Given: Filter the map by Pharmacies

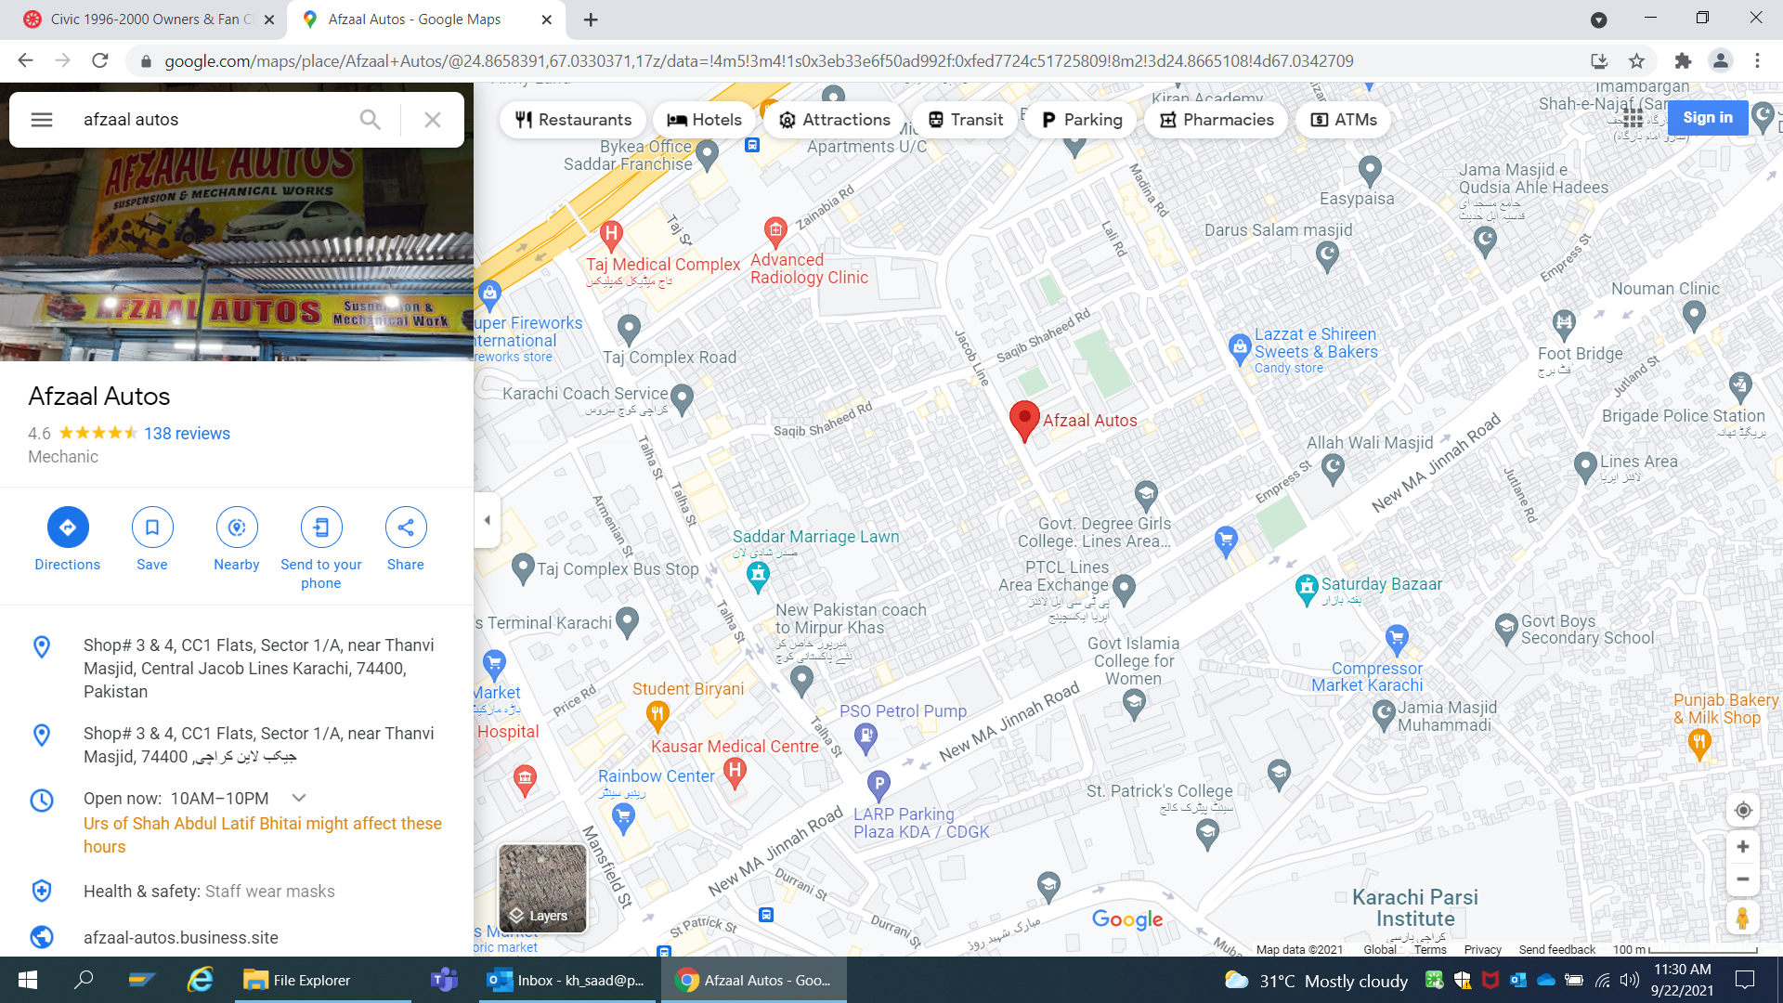Looking at the screenshot, I should [x=1217, y=120].
